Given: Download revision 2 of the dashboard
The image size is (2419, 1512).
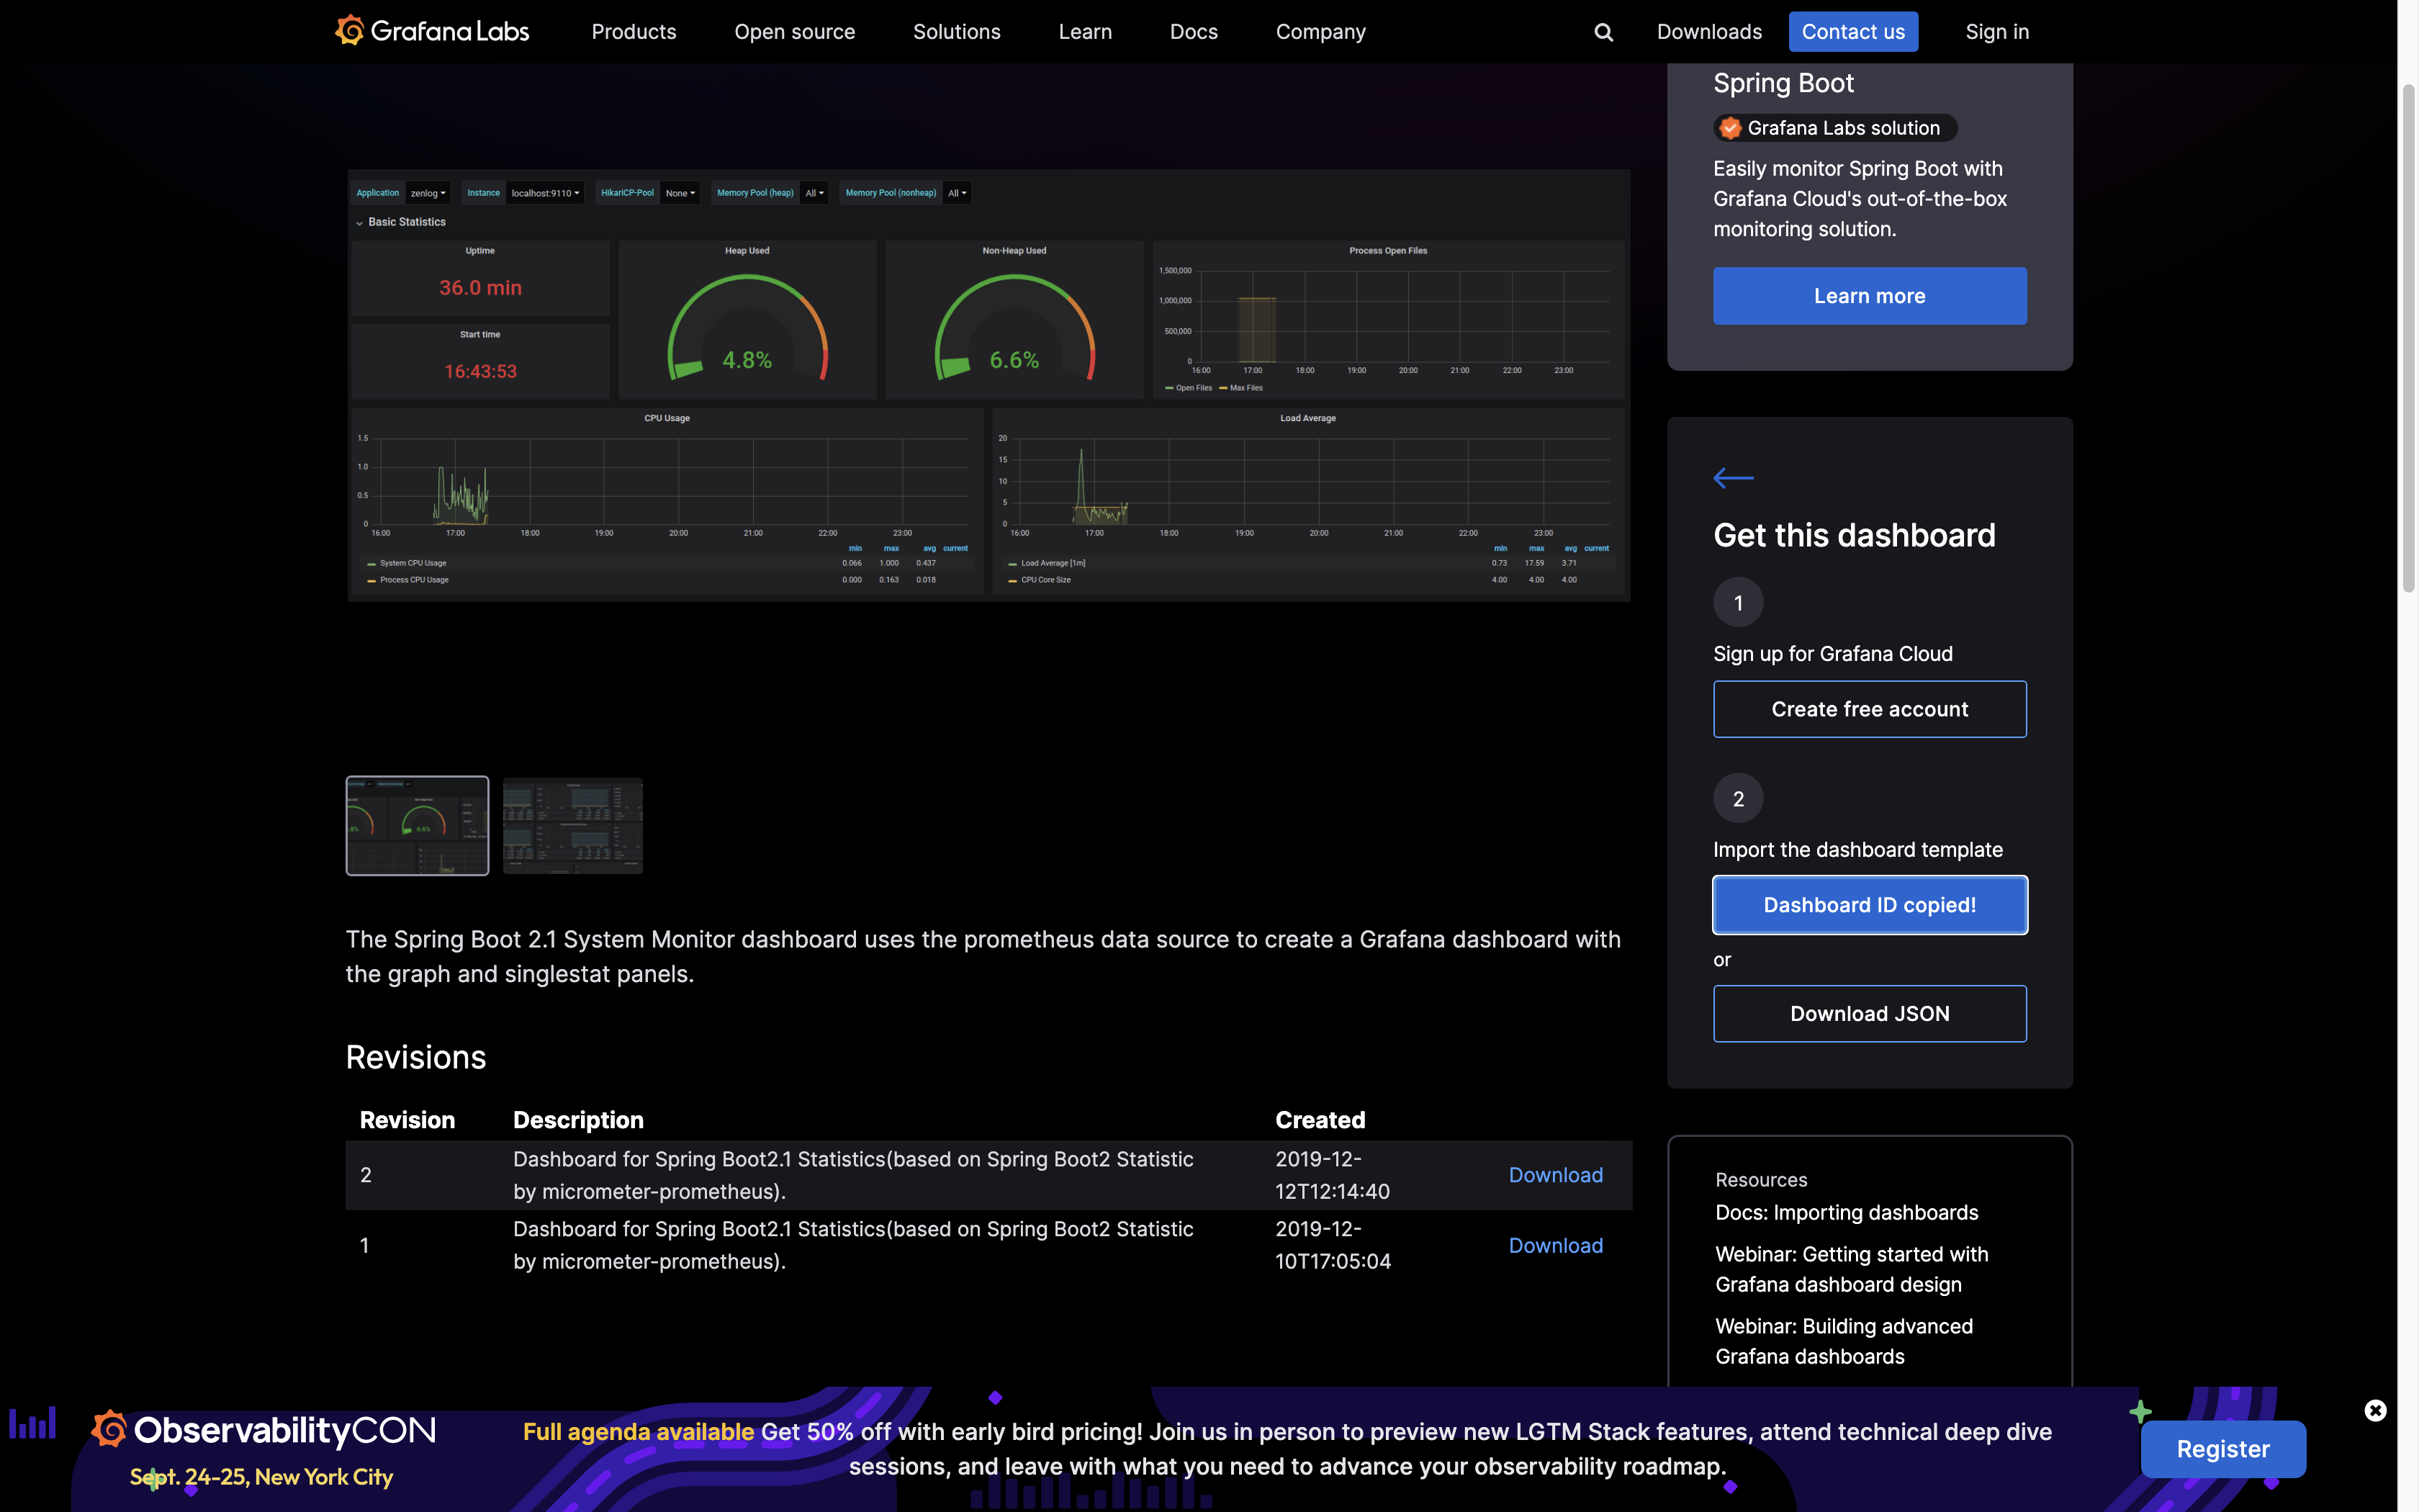Looking at the screenshot, I should (1555, 1175).
